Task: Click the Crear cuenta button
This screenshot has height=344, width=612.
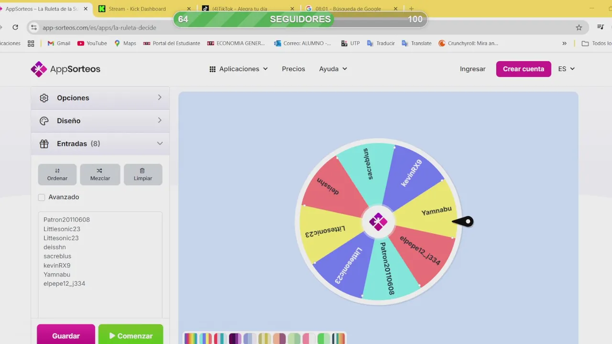Action: 524,69
